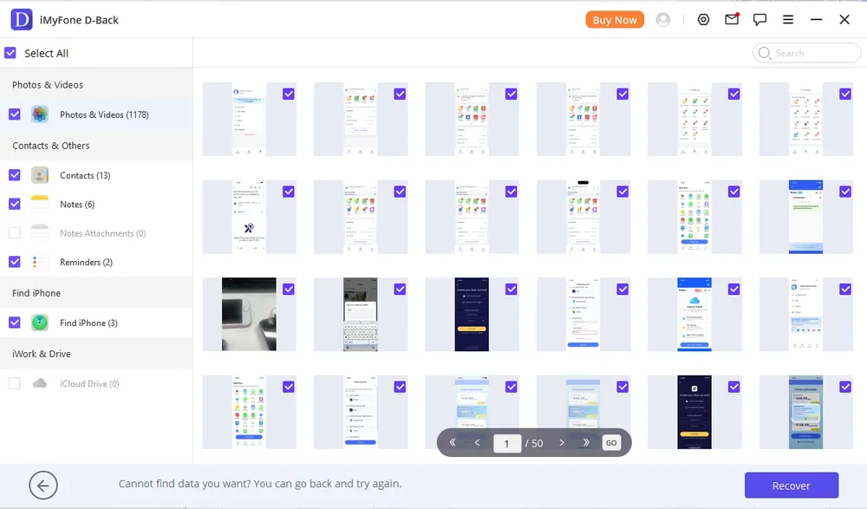Select the Find iPhone (3) category
Viewport: 867px width, 509px height.
pos(96,323)
